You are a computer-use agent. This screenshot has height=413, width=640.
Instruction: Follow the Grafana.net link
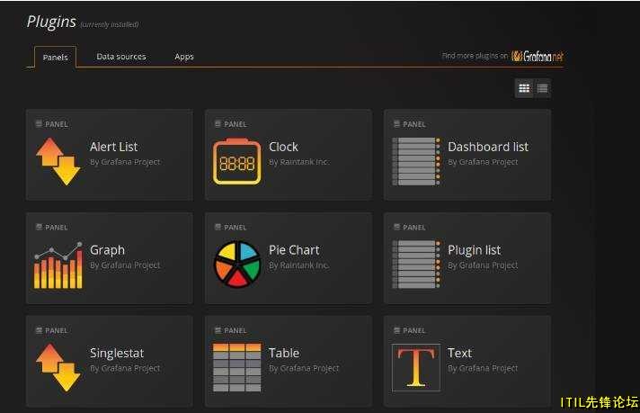click(x=538, y=56)
